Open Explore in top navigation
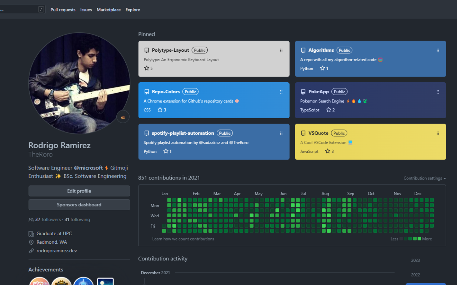Image resolution: width=457 pixels, height=285 pixels. tap(133, 10)
